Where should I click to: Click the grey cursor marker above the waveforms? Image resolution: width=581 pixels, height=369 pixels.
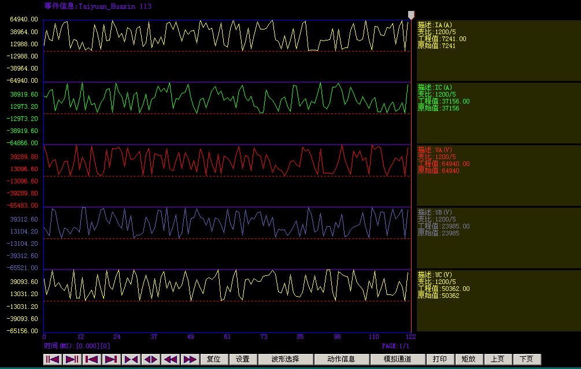click(411, 15)
